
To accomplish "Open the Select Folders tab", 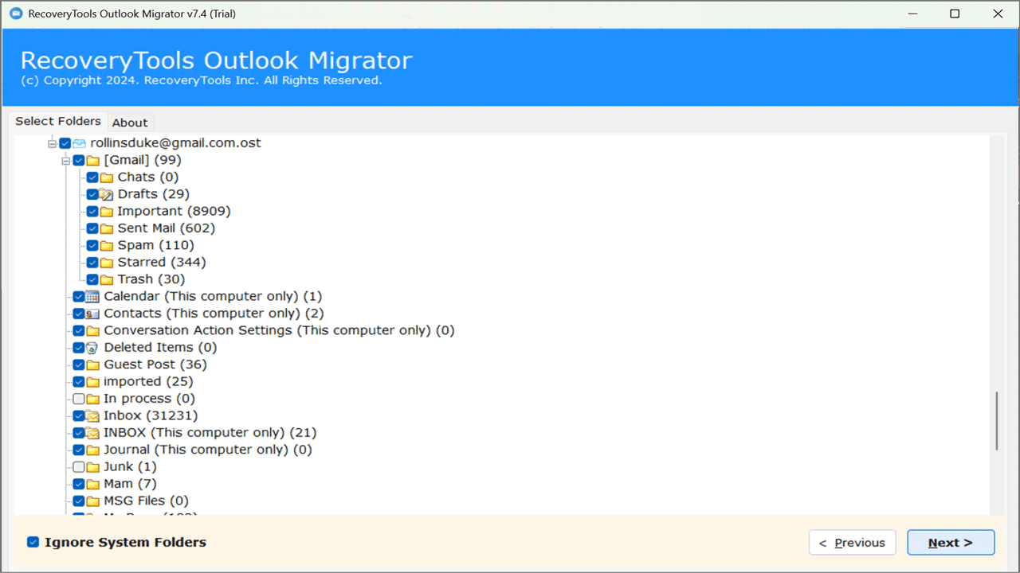I will tap(58, 121).
